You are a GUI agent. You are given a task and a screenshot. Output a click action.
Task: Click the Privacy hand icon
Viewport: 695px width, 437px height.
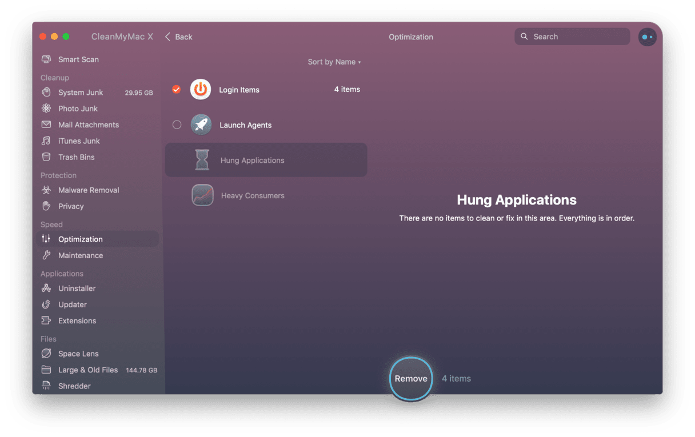(46, 206)
